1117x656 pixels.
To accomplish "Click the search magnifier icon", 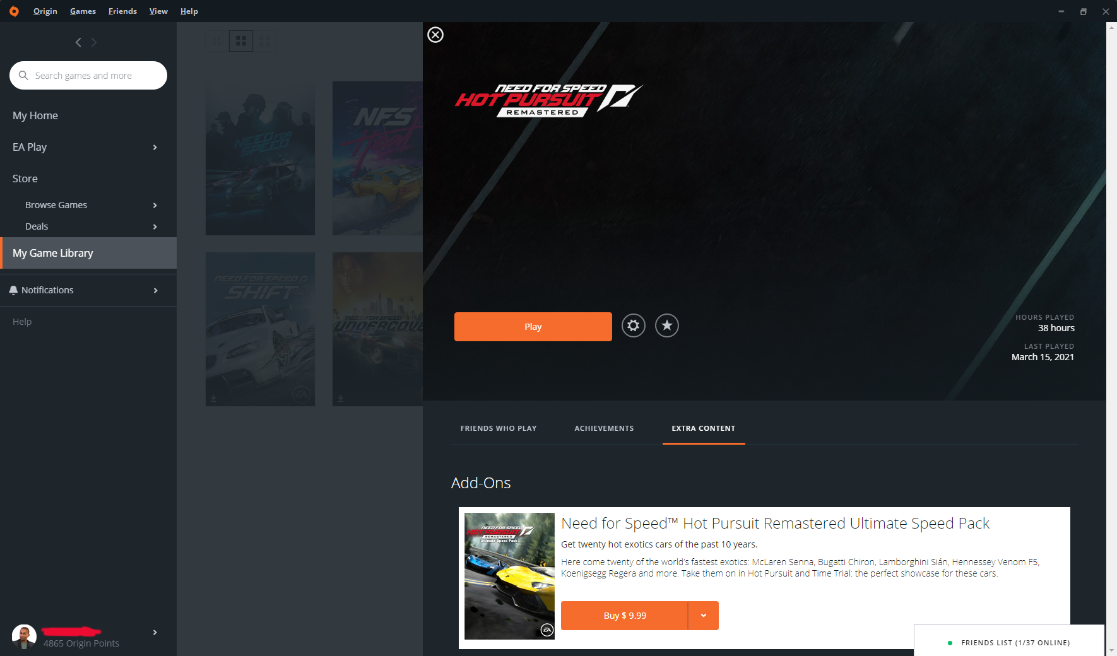I will point(24,75).
